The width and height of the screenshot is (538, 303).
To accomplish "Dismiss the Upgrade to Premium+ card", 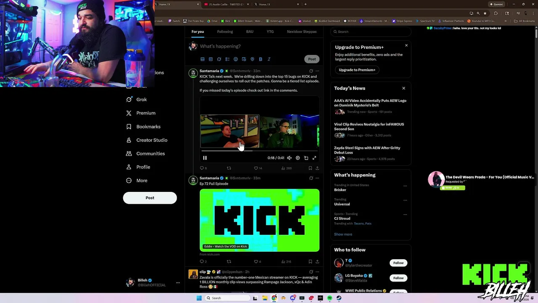I will pyautogui.click(x=406, y=45).
